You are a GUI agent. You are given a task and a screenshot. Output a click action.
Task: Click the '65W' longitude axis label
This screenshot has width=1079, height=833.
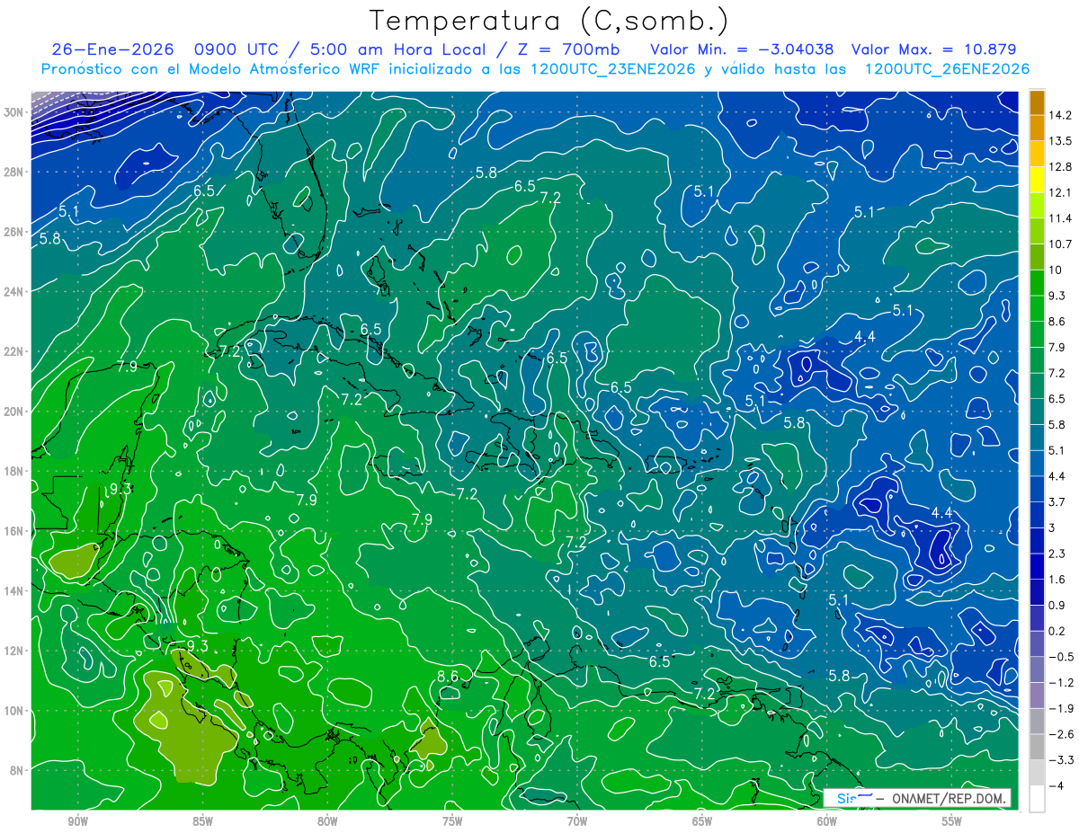pos(702,821)
